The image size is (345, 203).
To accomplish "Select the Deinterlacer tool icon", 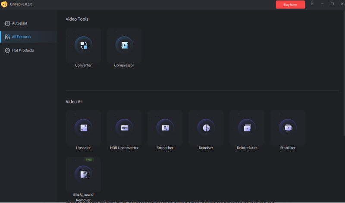I will click(247, 128).
